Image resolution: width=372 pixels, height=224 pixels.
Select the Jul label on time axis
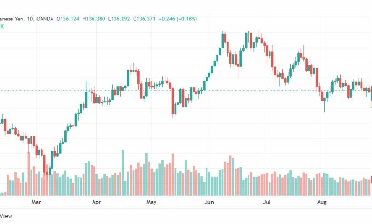coord(267,202)
